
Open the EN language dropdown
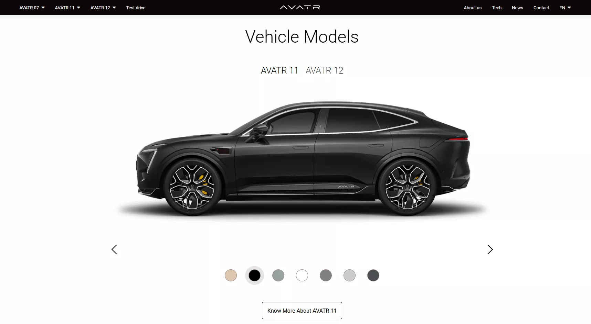(565, 8)
